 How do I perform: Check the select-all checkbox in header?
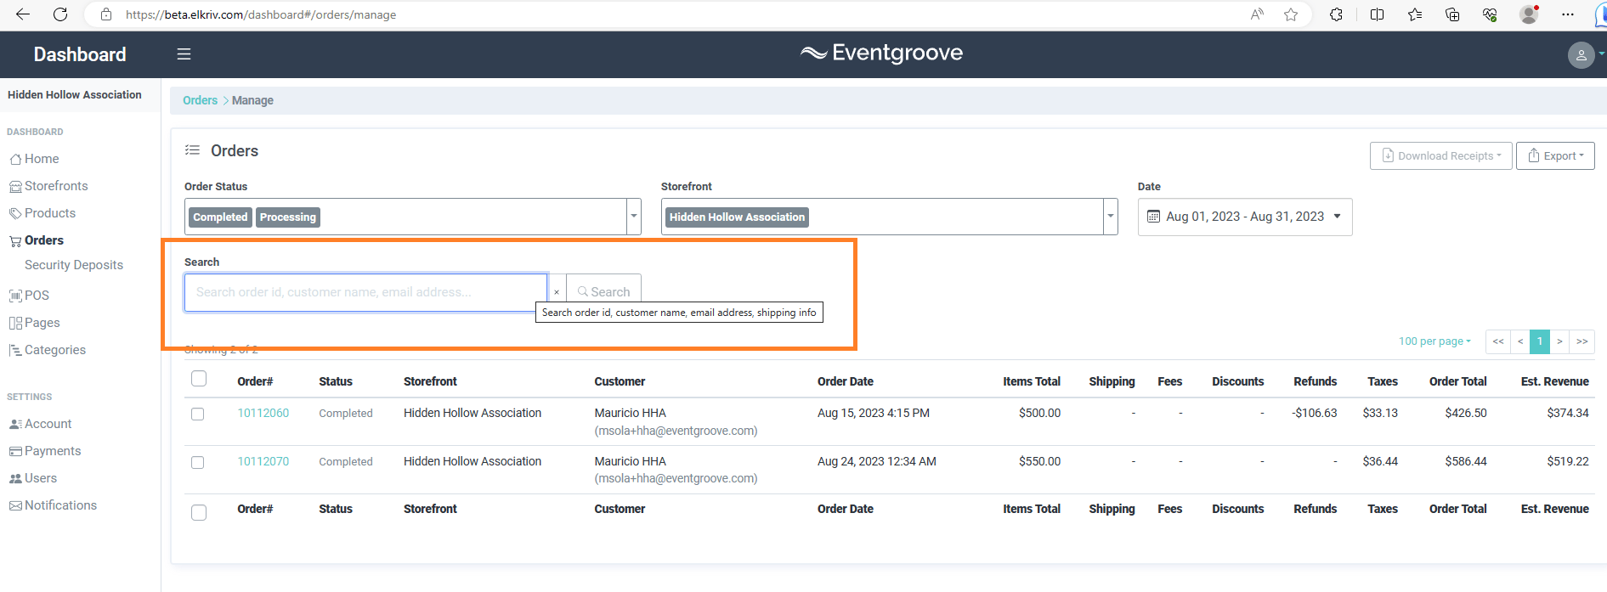199,379
